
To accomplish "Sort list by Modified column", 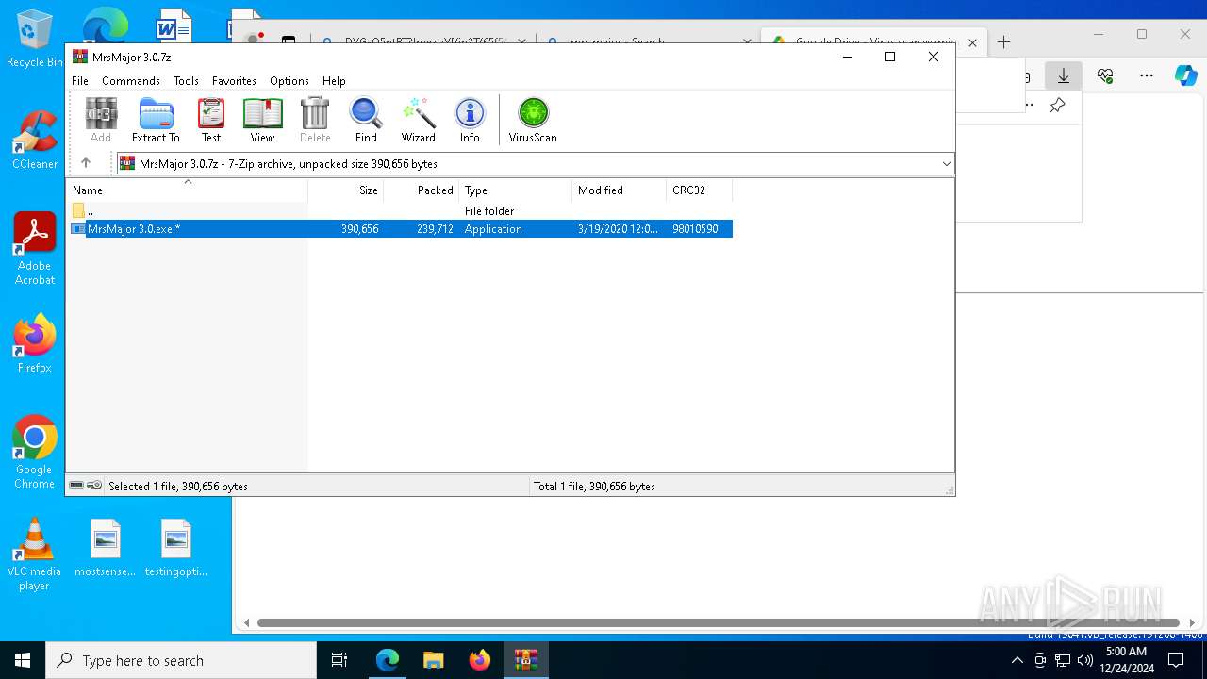I will [x=620, y=190].
